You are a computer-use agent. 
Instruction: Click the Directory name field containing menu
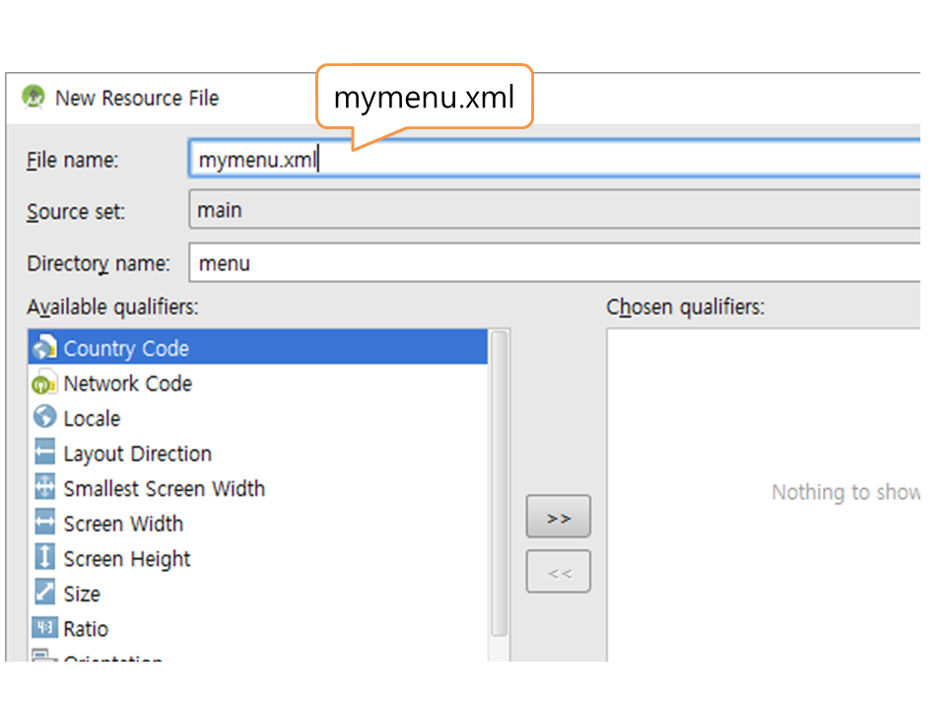(x=552, y=263)
